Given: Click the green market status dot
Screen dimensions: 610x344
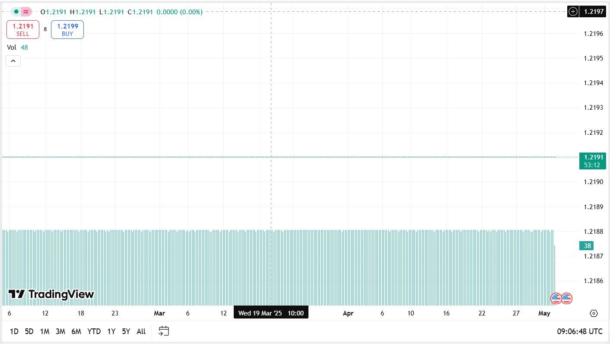Looking at the screenshot, I should [16, 12].
